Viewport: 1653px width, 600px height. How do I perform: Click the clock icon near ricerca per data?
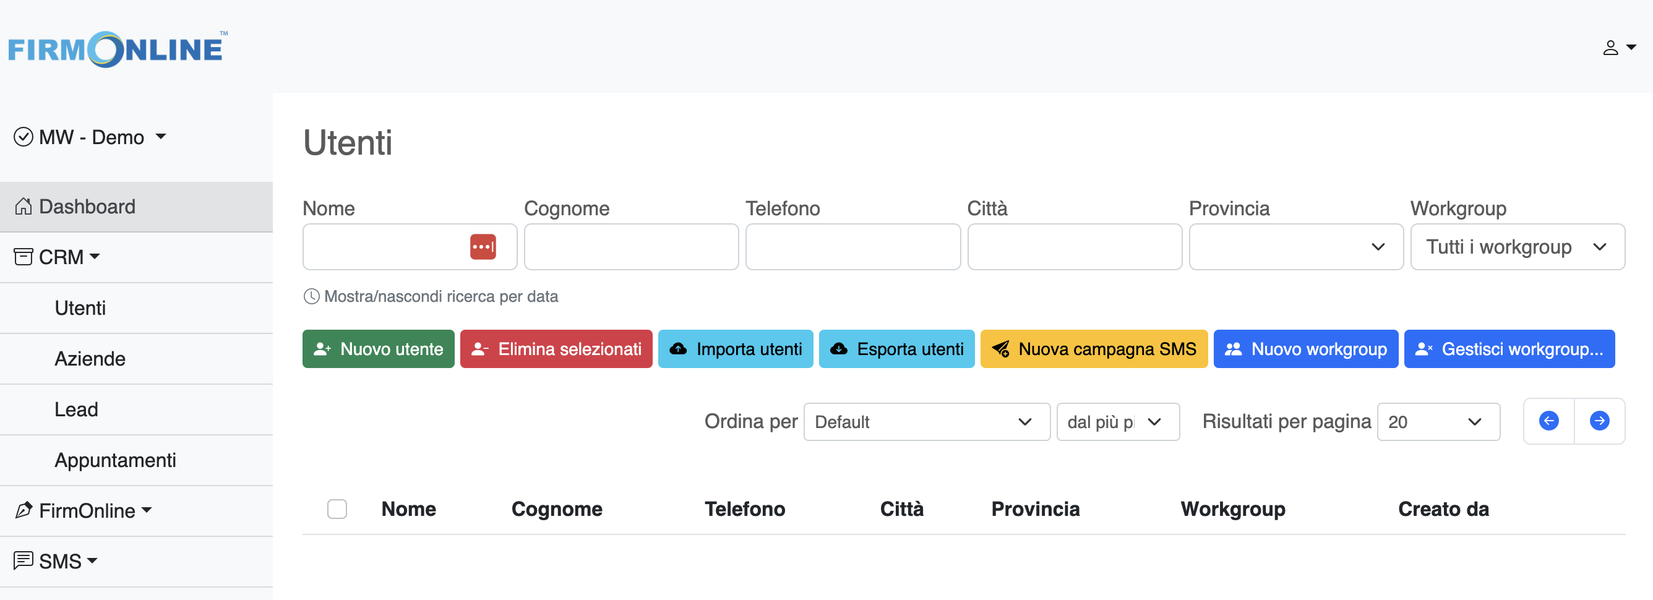pos(311,296)
